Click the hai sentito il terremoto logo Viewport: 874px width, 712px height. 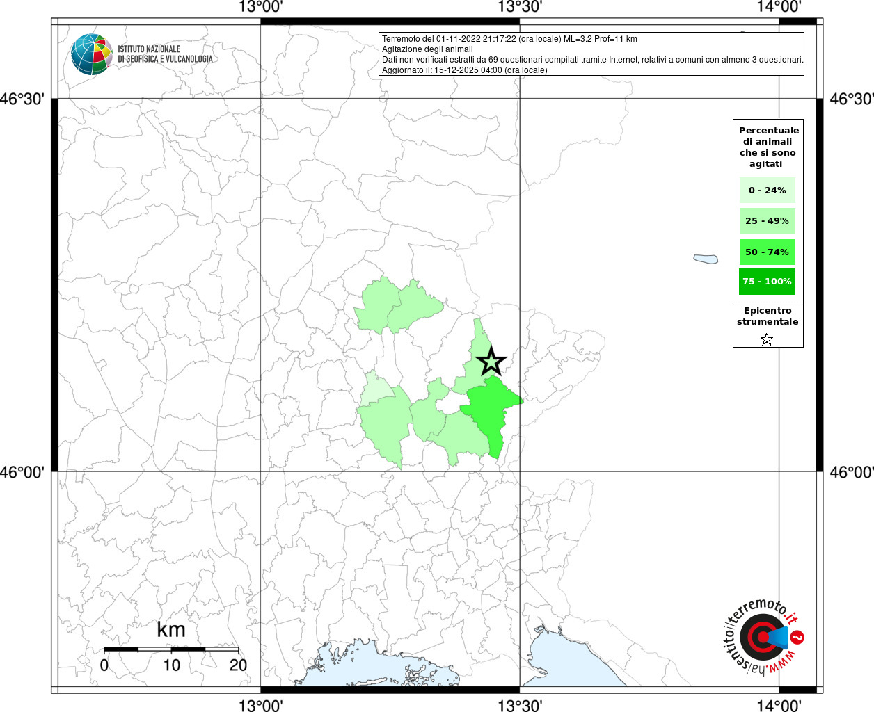coord(763,637)
